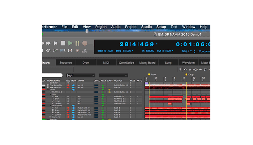The height and width of the screenshot is (145, 253).
Task: Open the Seq-1 sequence dropdown
Action: (81, 75)
